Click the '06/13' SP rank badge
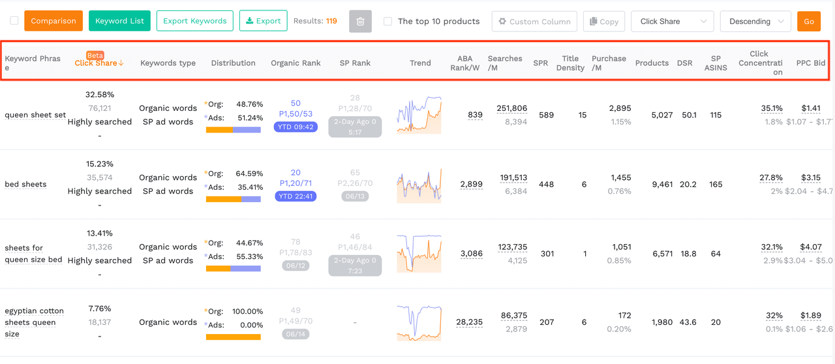This screenshot has width=835, height=364. [355, 196]
